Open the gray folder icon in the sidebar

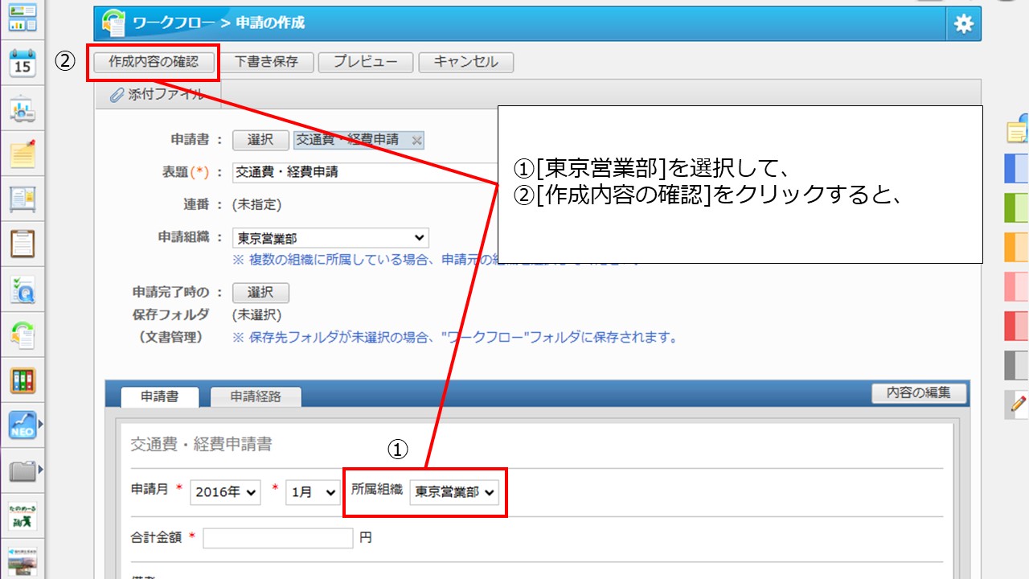[x=23, y=470]
